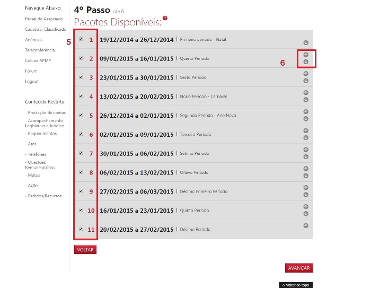Open Questões Remuneratórias link
Viewport: 371px width, 288px height.
[x=40, y=165]
